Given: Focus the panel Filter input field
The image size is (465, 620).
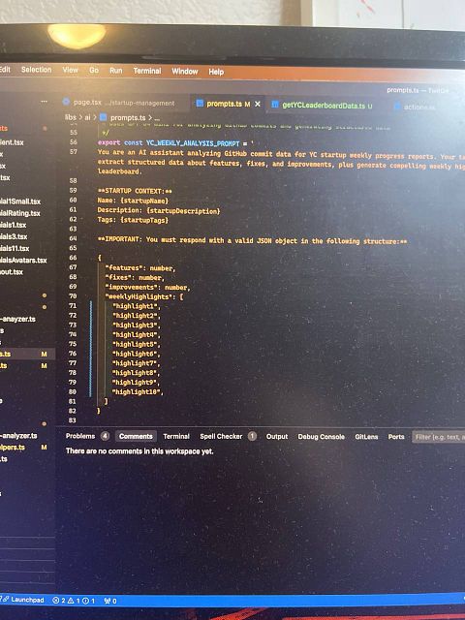Looking at the screenshot, I should (x=438, y=437).
